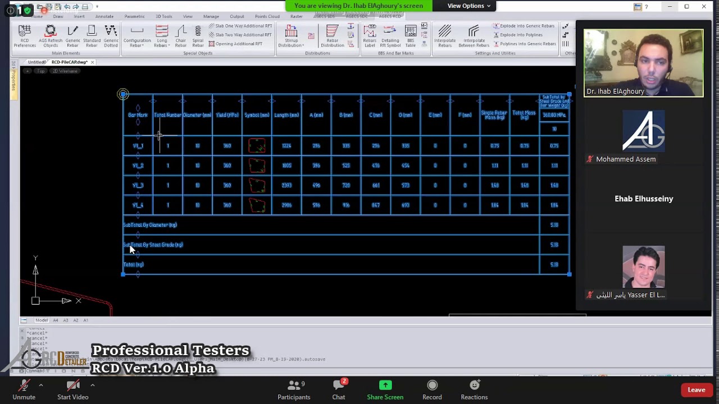Expand audio options arrow beside Unmute
This screenshot has width=719, height=404.
coord(40,385)
